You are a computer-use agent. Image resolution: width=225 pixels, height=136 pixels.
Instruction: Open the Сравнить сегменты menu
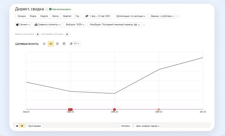pos(48,25)
